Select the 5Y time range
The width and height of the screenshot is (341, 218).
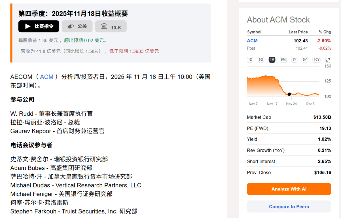pos(305,59)
